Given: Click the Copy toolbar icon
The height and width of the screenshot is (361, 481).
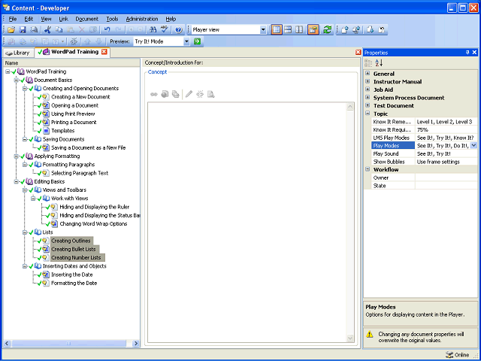Looking at the screenshot, I should (59, 30).
